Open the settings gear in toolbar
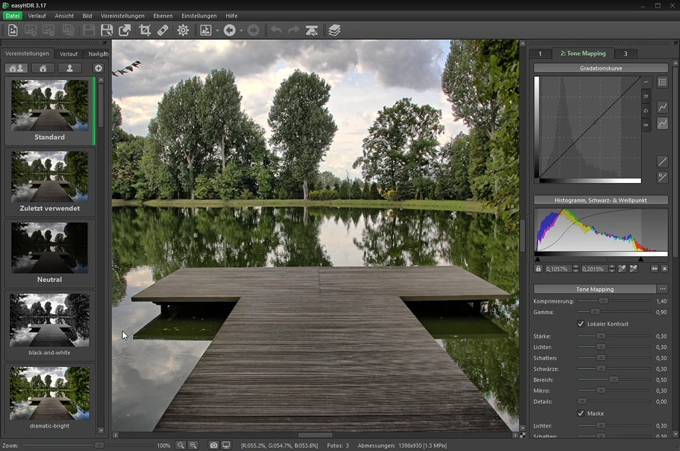Image resolution: width=680 pixels, height=451 pixels. click(183, 30)
